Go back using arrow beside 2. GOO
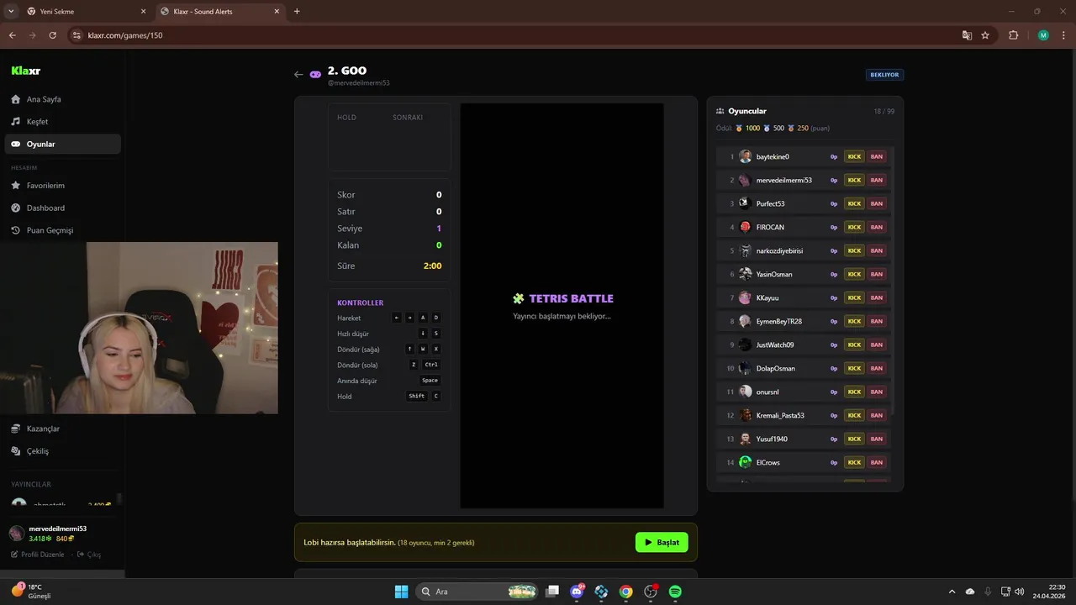 (x=298, y=74)
